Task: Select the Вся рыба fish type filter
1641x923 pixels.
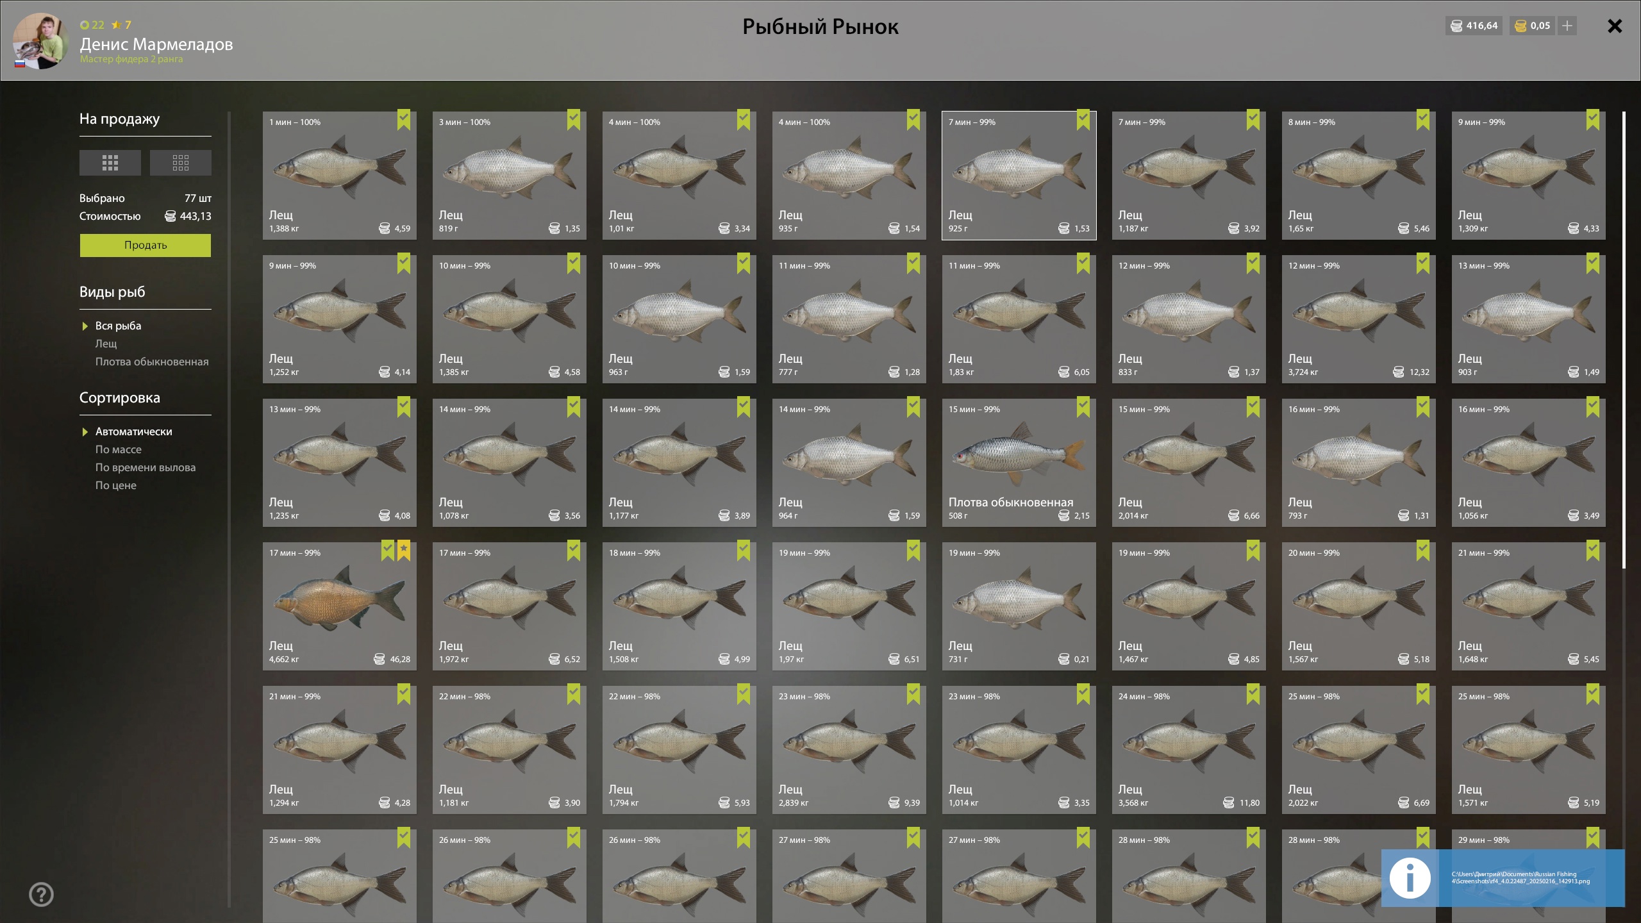Action: [119, 326]
